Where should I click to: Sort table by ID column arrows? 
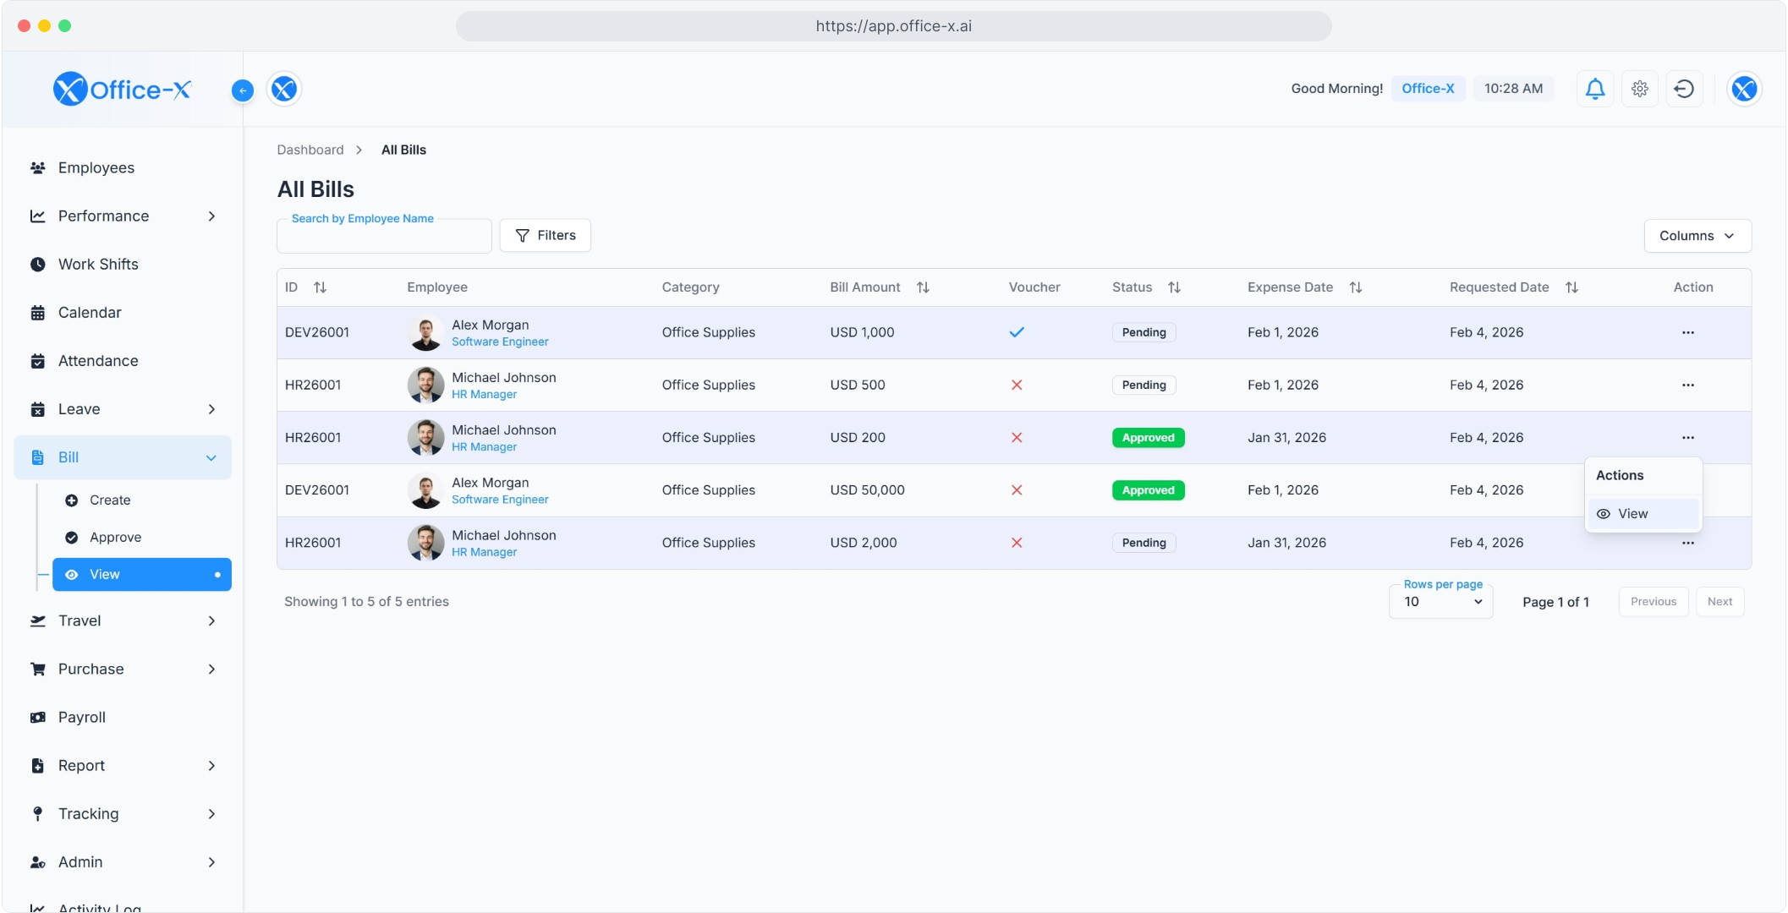click(320, 287)
